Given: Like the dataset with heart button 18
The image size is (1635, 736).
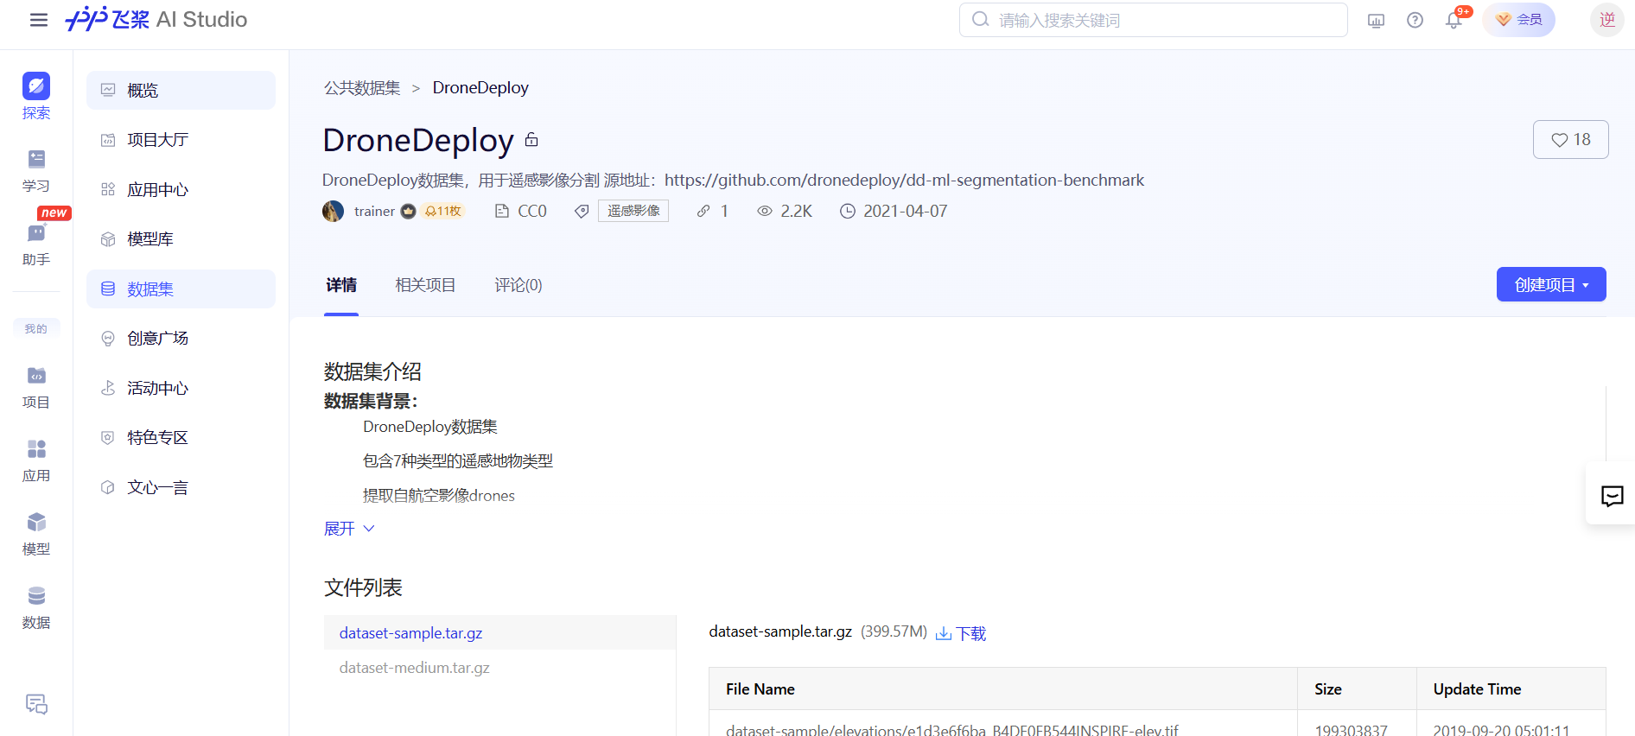Looking at the screenshot, I should [1570, 139].
